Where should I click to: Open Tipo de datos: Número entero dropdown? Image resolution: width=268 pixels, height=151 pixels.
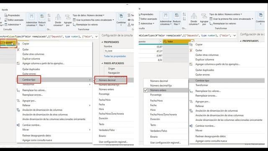226,14
